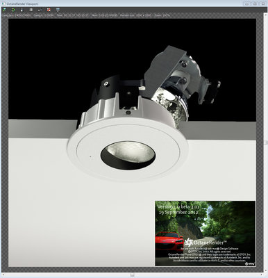Click the Mem usage readout
Image resolution: width=268 pixels, height=278 pixels.
(x=105, y=15)
